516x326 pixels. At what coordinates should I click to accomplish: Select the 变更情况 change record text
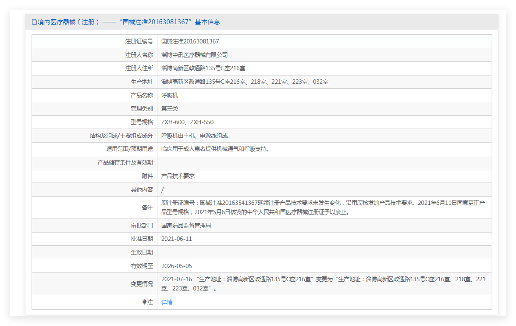tap(323, 283)
